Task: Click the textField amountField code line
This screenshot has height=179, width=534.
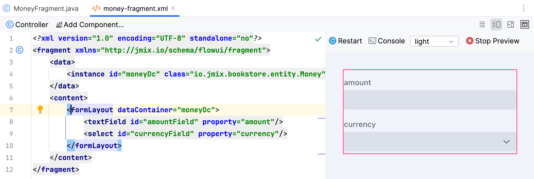Action: tap(183, 122)
